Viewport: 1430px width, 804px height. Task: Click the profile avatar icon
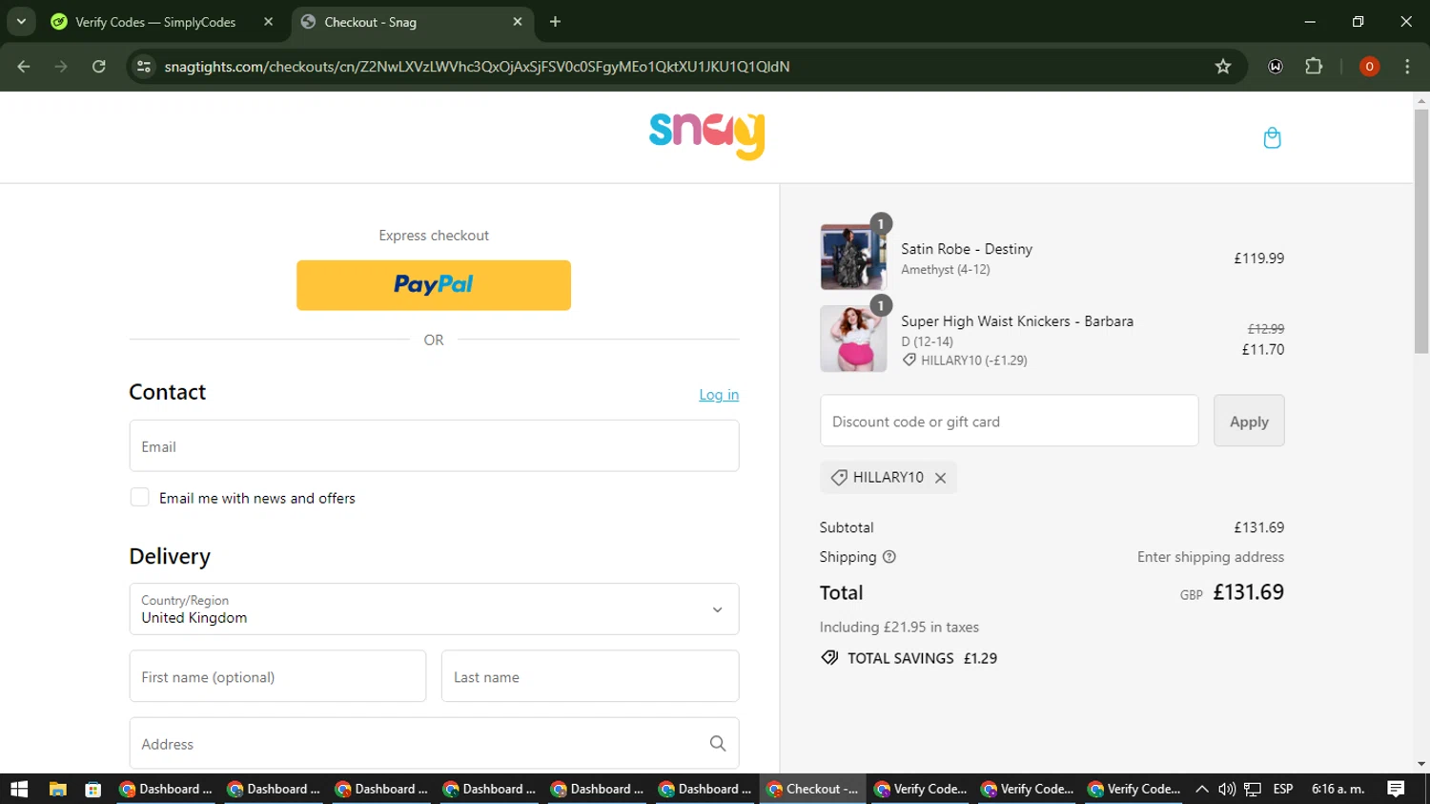pos(1369,67)
